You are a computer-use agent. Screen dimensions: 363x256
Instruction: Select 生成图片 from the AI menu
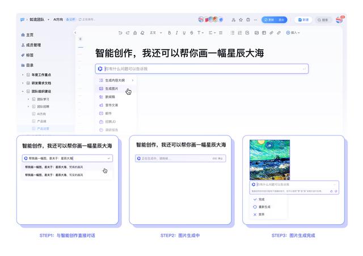pos(111,89)
